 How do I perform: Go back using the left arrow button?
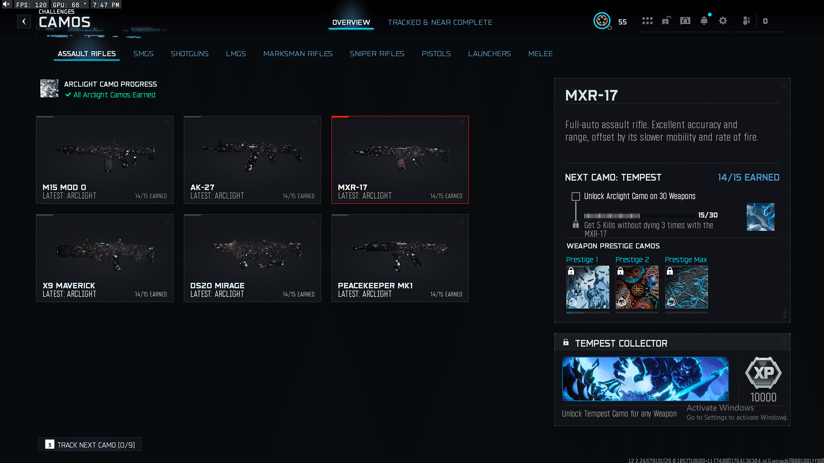coord(24,21)
